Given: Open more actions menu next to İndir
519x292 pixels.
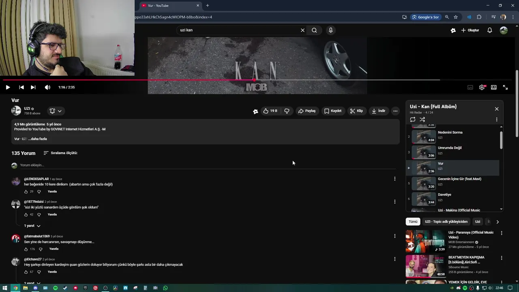Looking at the screenshot, I should click(395, 111).
